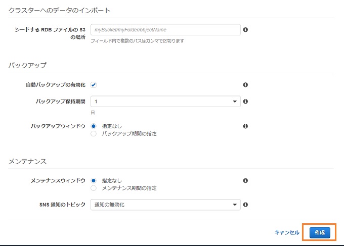Click the キャンセル link
The image size is (344, 246).
(x=287, y=232)
